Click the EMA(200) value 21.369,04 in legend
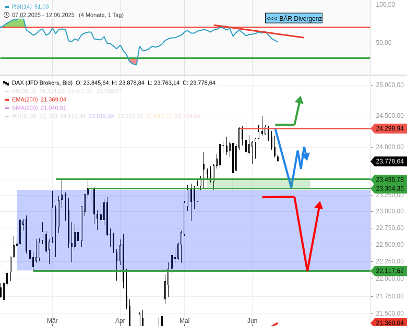 click(x=53, y=100)
